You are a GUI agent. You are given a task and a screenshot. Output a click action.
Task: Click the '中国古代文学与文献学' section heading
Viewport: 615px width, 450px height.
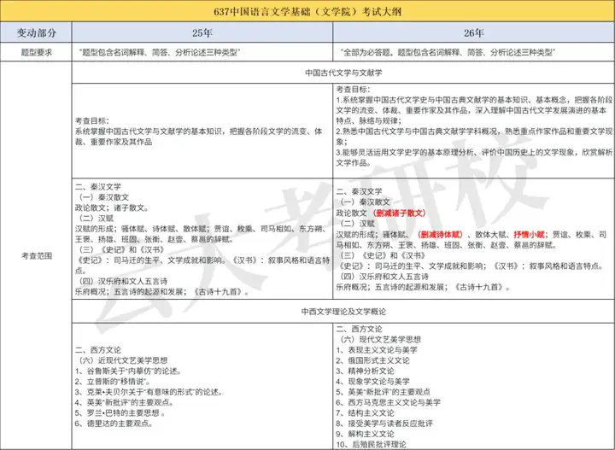pyautogui.click(x=343, y=73)
